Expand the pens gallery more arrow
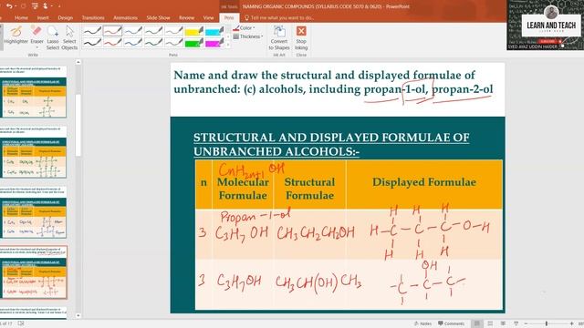The width and height of the screenshot is (584, 328). pos(228,45)
